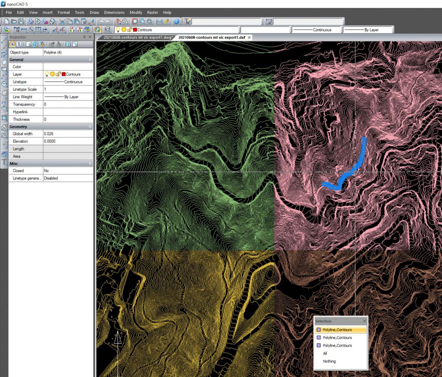442x377 pixels.
Task: Open the Dimensions menu
Action: 114,13
